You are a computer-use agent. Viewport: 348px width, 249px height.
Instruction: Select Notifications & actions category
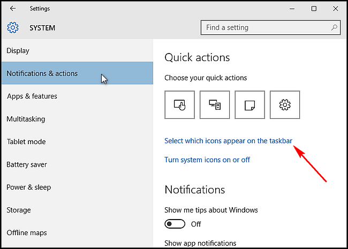click(77, 73)
